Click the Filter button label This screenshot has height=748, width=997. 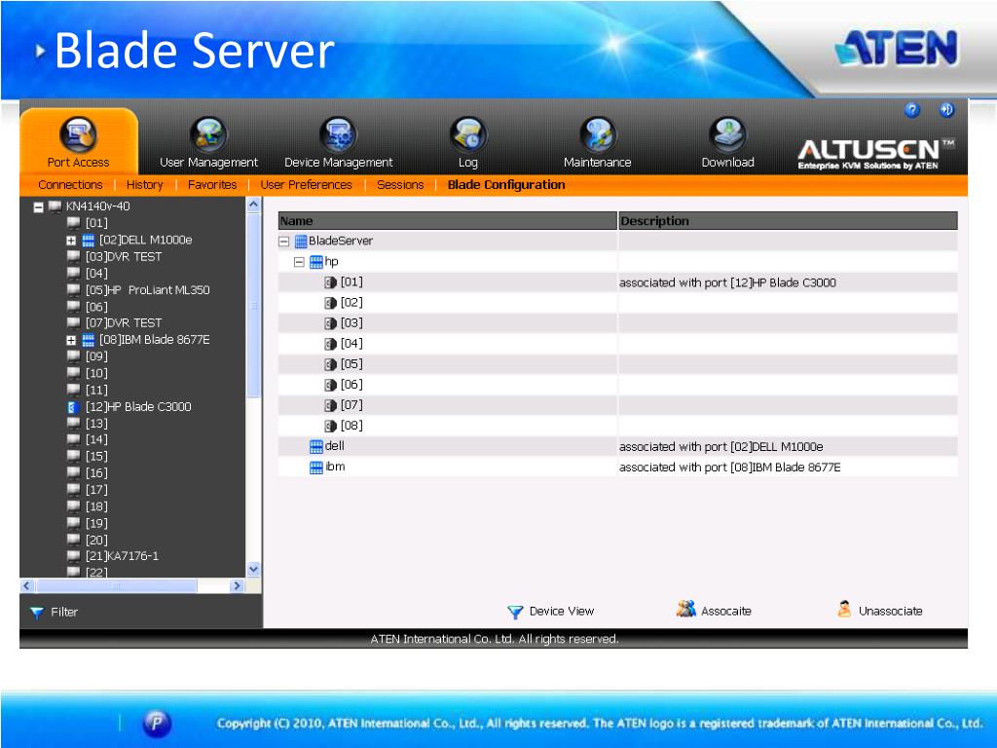64,612
